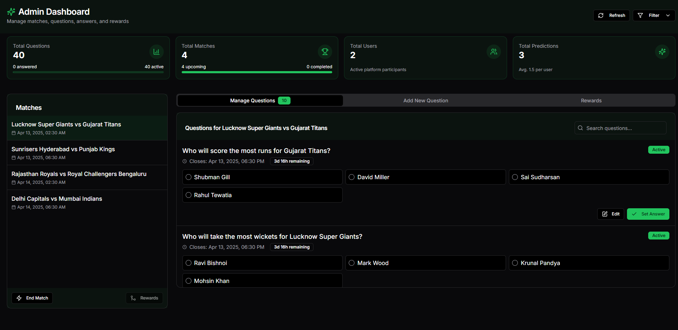The width and height of the screenshot is (678, 330).
Task: Pick the Krunal Pandya option
Action: pyautogui.click(x=589, y=263)
